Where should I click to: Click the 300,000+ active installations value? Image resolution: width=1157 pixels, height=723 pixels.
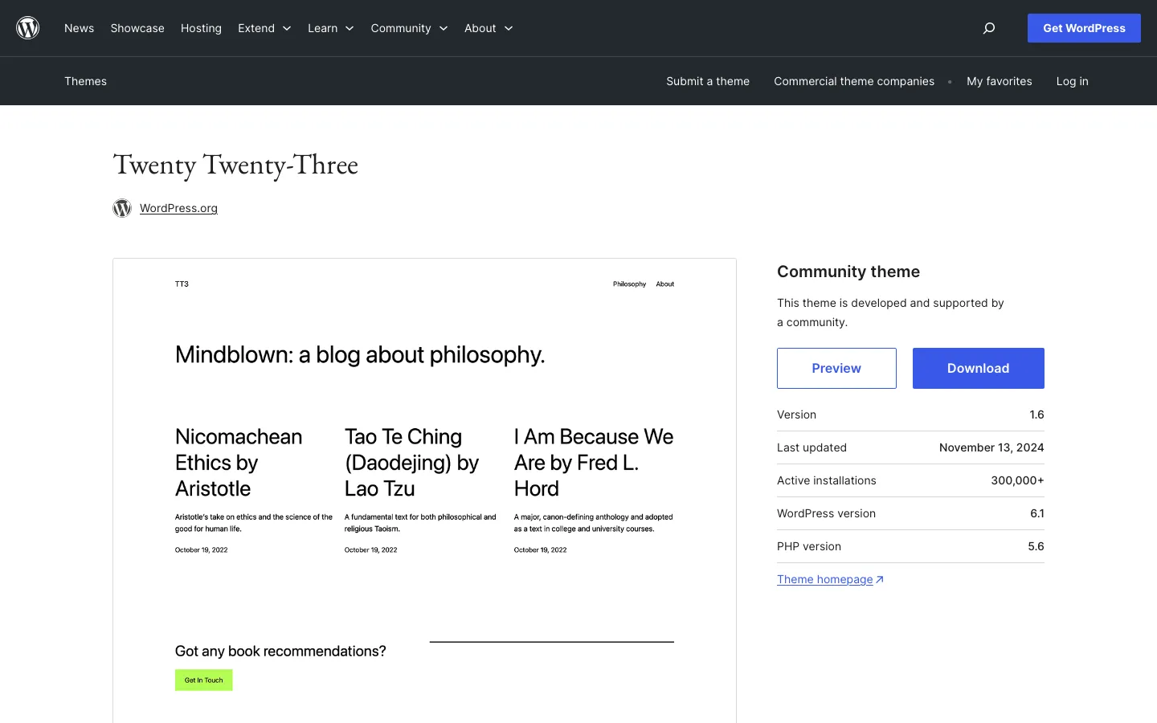[1017, 480]
